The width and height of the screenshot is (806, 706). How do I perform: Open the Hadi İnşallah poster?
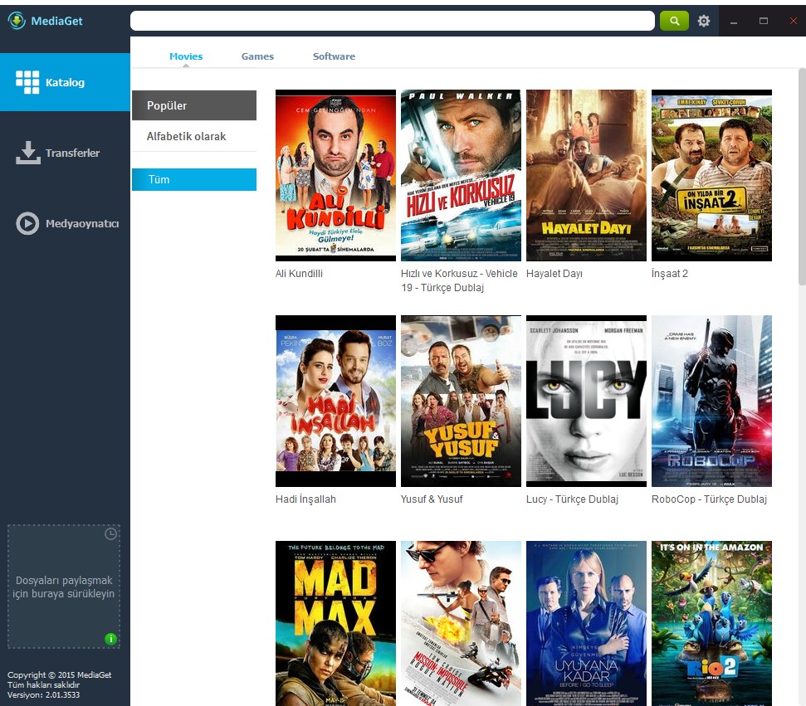335,401
